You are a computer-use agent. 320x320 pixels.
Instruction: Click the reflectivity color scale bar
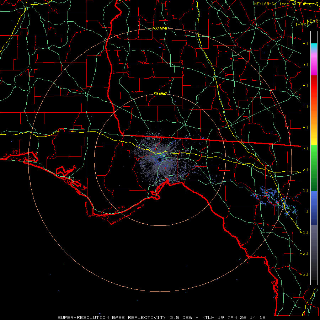click(x=314, y=158)
